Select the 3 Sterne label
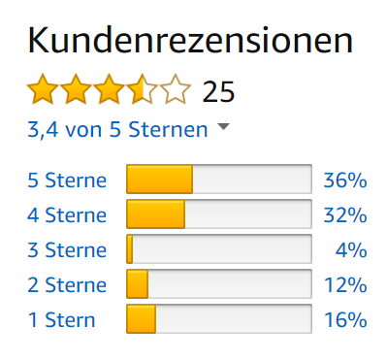 pyautogui.click(x=67, y=250)
